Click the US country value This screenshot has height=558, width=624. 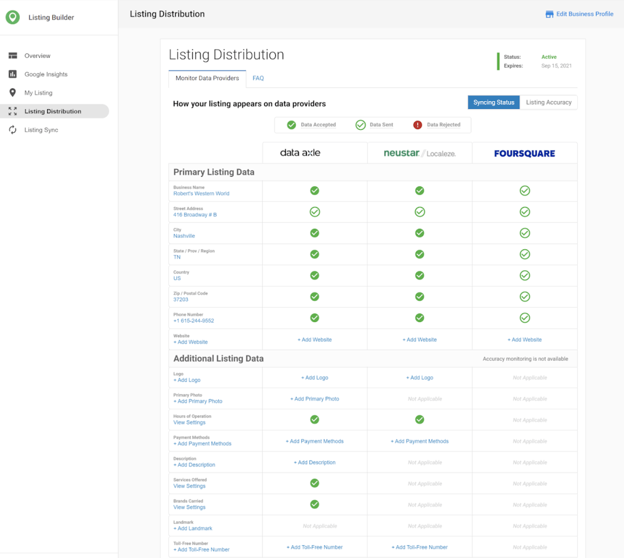point(177,278)
